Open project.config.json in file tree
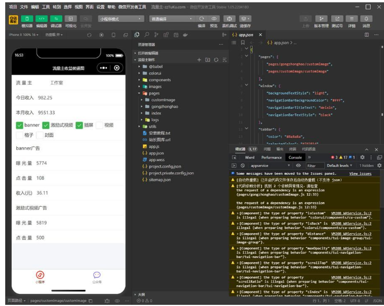This screenshot has width=384, height=306. (165, 166)
